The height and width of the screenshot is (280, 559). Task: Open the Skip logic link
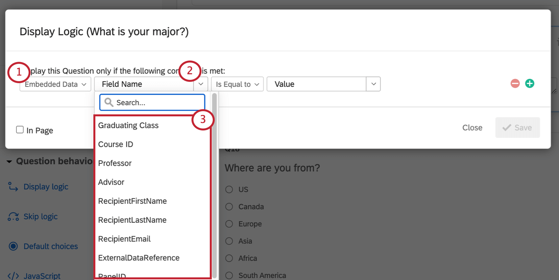tap(40, 217)
